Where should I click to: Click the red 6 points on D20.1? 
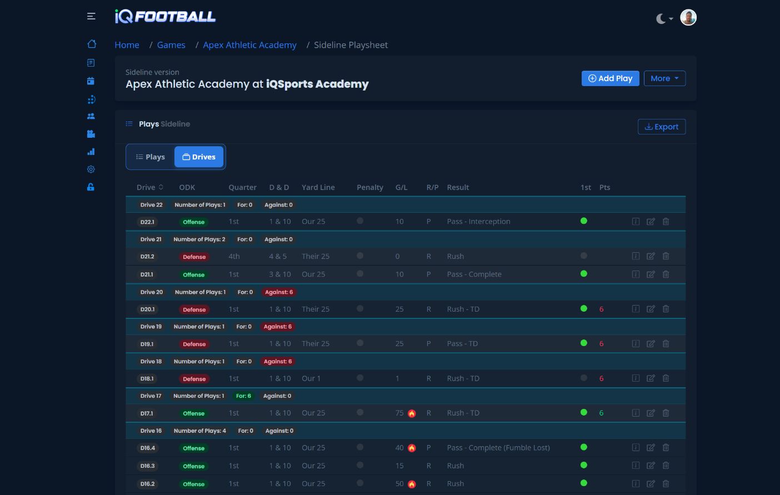601,309
